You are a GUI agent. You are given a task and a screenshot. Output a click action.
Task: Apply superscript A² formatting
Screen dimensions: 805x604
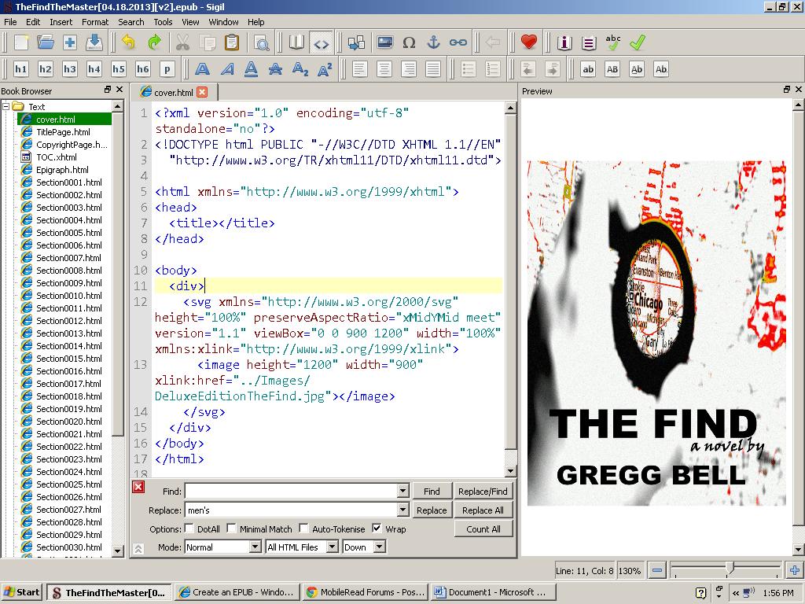pos(325,69)
